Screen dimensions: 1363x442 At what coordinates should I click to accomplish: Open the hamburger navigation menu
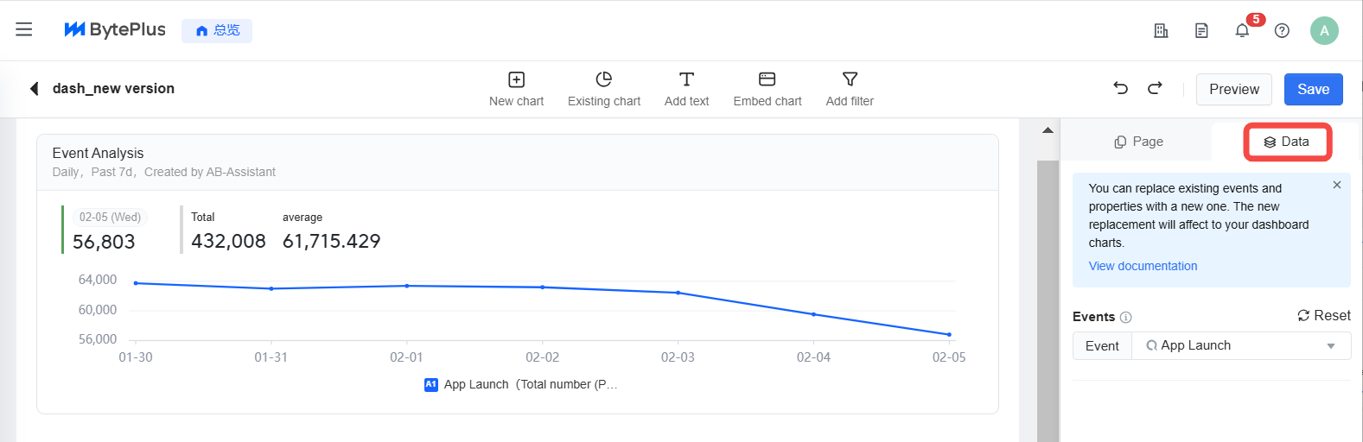(x=24, y=29)
